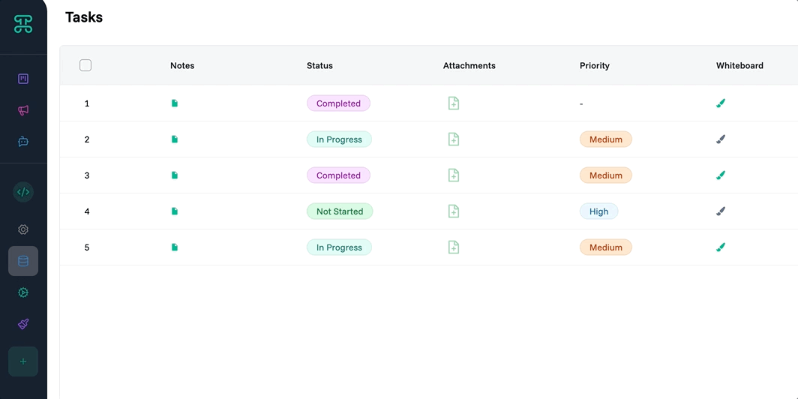Click the Completed status in row 3
Screen dimensions: 798x399
click(338, 175)
